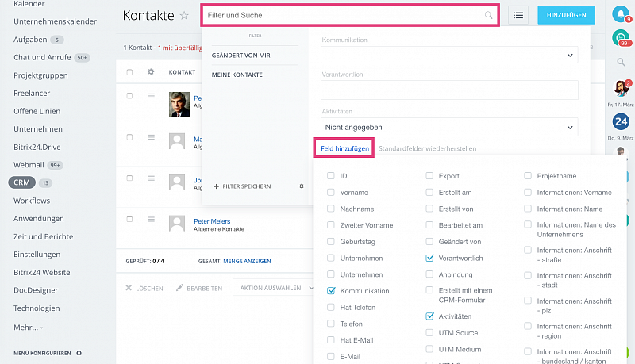Click the contact photo of first row
Viewport: 635px width, 364px height.
[x=179, y=105]
